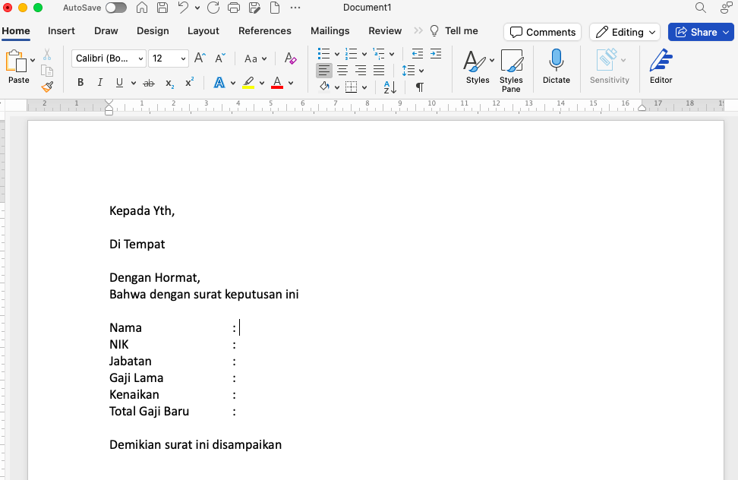Expand the Editing mode dropdown
The image size is (738, 480).
pyautogui.click(x=626, y=32)
